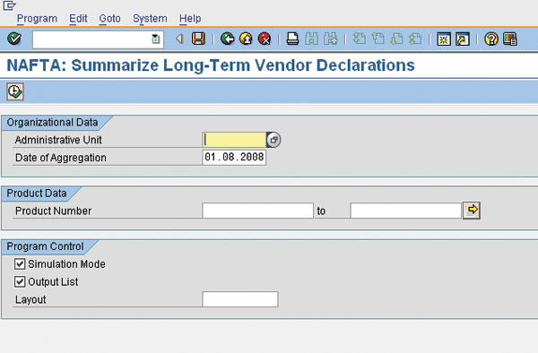Open Administrative Unit search help button
This screenshot has width=538, height=353.
point(273,140)
